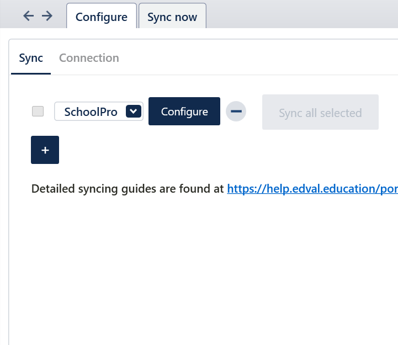The width and height of the screenshot is (398, 345).
Task: Switch to the top Configure tab
Action: (102, 17)
